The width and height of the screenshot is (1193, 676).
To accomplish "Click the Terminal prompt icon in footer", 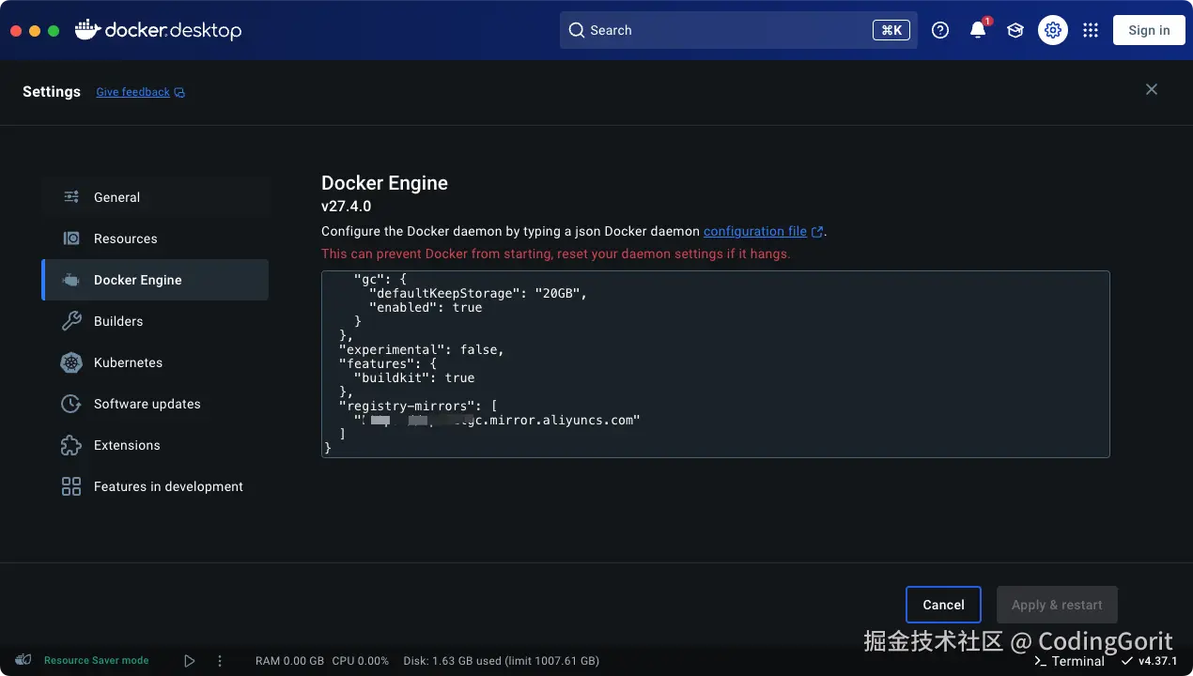I will (1040, 661).
